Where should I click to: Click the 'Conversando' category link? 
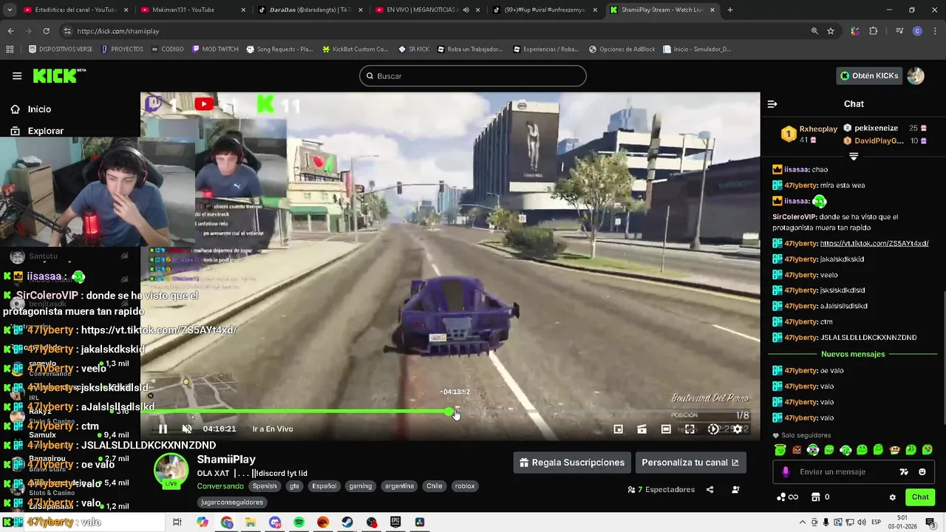coord(220,486)
